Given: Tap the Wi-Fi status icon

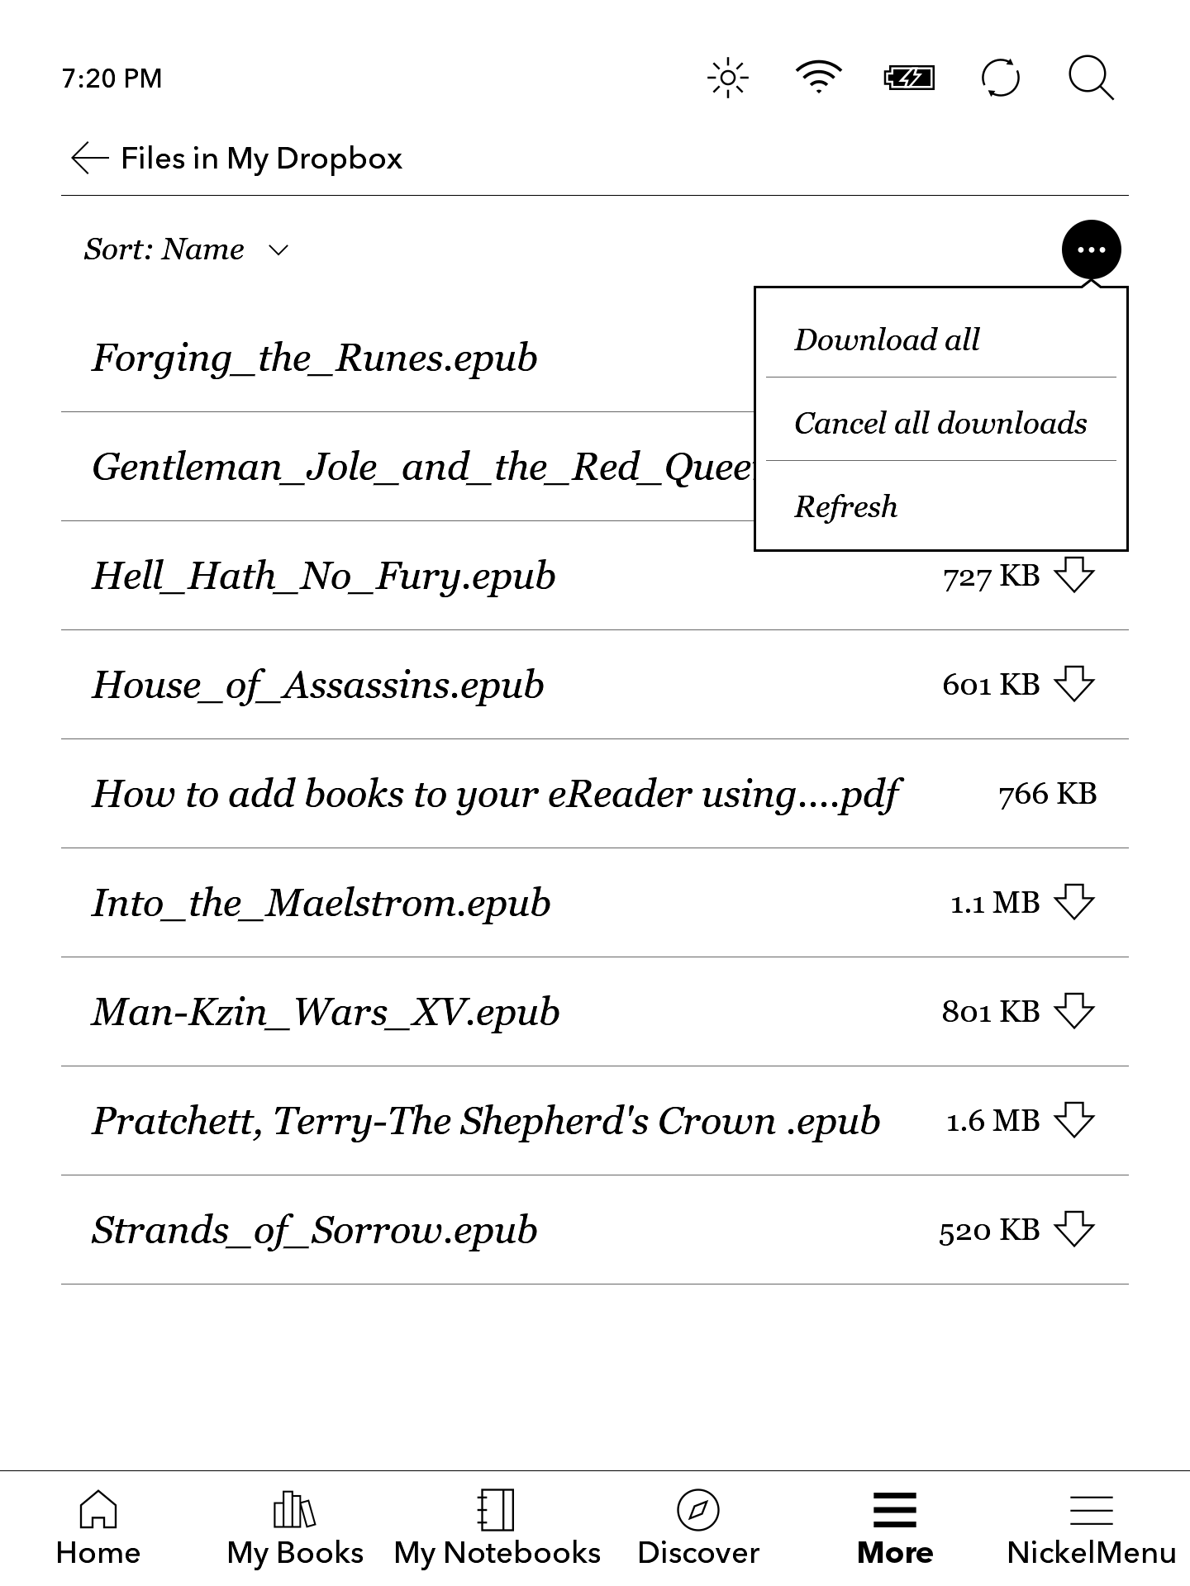Looking at the screenshot, I should pyautogui.click(x=818, y=77).
